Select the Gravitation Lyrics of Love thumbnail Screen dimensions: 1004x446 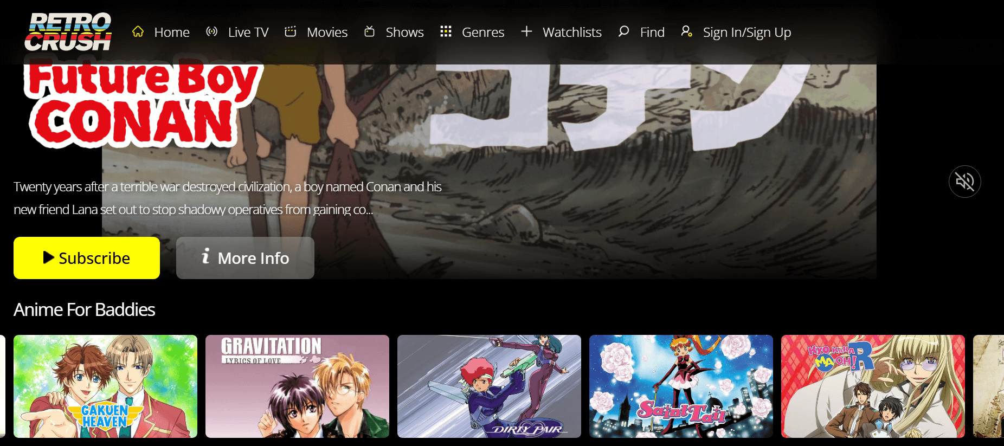click(297, 386)
